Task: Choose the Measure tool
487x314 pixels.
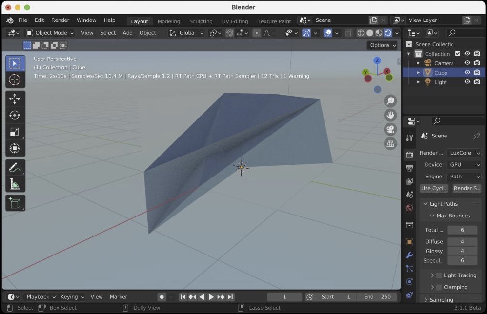Action: [15, 184]
